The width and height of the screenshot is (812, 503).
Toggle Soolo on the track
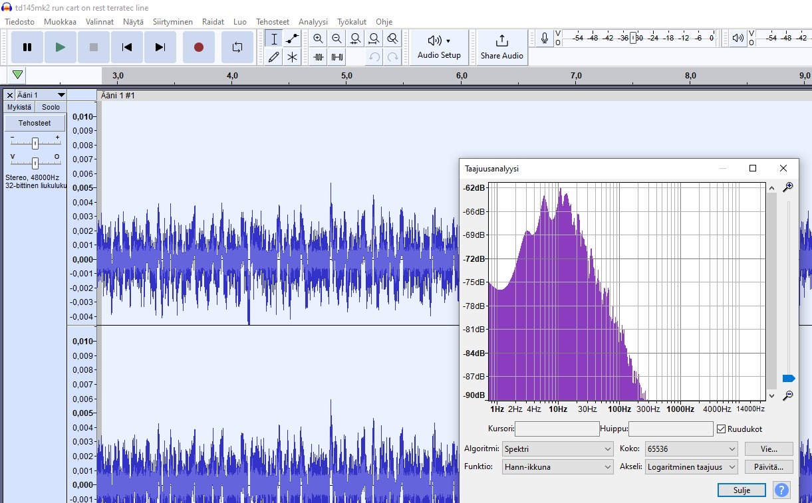coord(51,107)
